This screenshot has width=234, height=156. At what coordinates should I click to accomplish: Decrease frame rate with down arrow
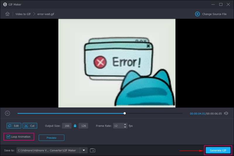point(125,127)
